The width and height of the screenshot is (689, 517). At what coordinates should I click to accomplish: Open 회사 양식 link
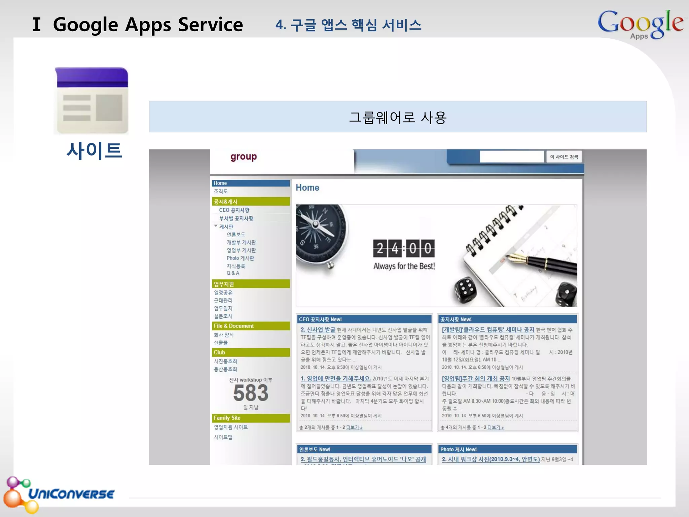click(x=224, y=335)
